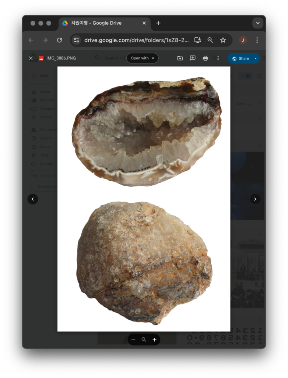Image resolution: width=288 pixels, height=378 pixels.
Task: Bookmark this page with star icon
Action: [x=223, y=40]
